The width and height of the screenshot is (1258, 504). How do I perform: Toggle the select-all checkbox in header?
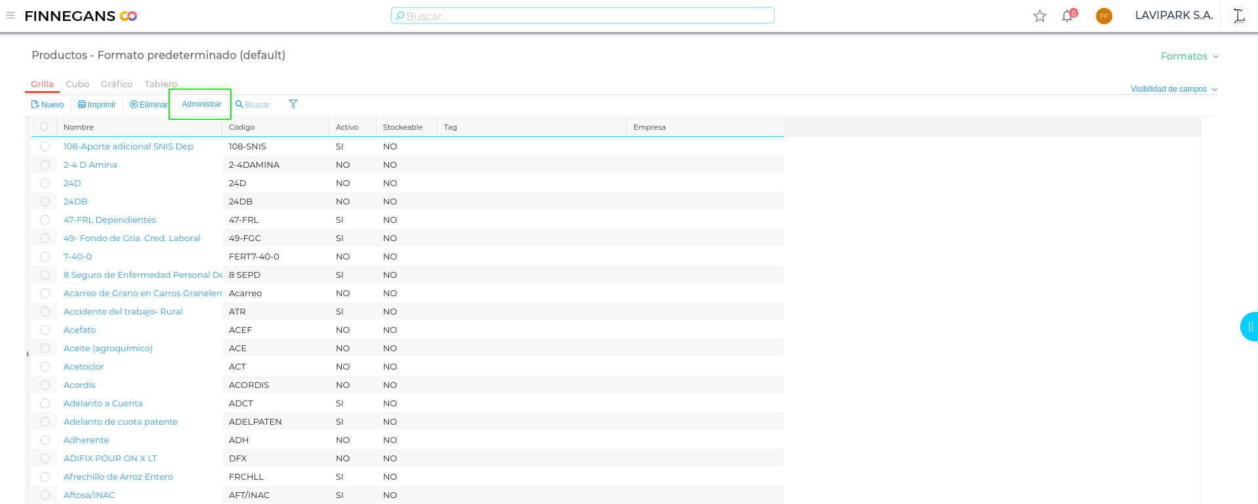[x=45, y=126]
